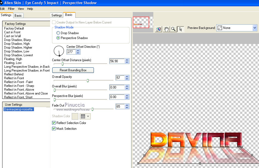Increase Center Offset Distance value
Image resolution: width=259 pixels, height=168 pixels.
[127, 60]
